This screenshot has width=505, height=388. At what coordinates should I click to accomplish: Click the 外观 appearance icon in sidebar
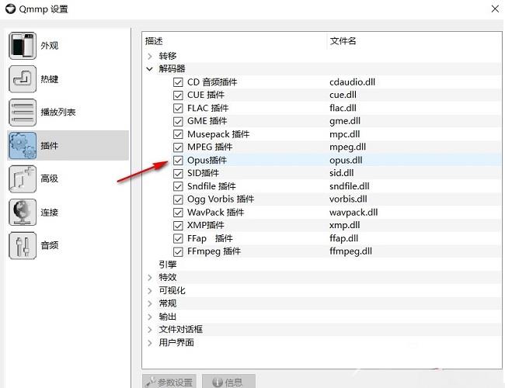click(23, 46)
